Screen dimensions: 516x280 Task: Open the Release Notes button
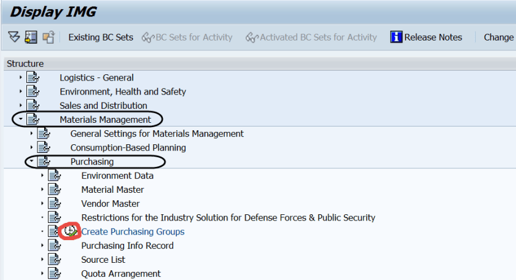pyautogui.click(x=433, y=37)
